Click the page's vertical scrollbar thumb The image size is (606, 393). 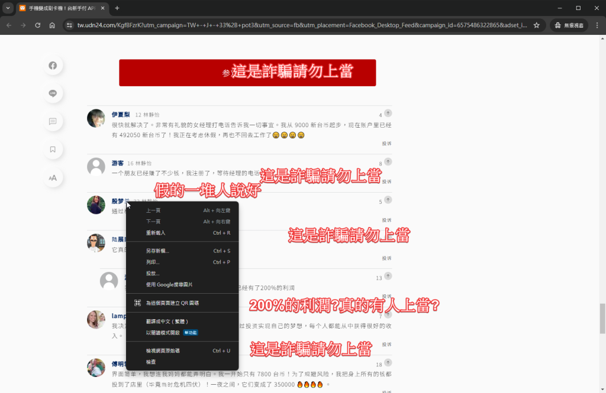click(x=602, y=318)
